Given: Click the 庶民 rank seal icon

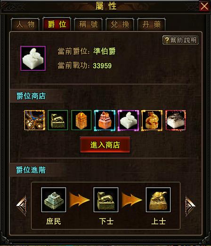Looking at the screenshot, I should click(54, 200).
